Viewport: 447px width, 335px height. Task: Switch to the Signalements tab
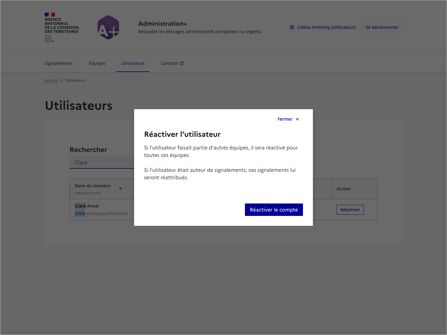tap(58, 63)
